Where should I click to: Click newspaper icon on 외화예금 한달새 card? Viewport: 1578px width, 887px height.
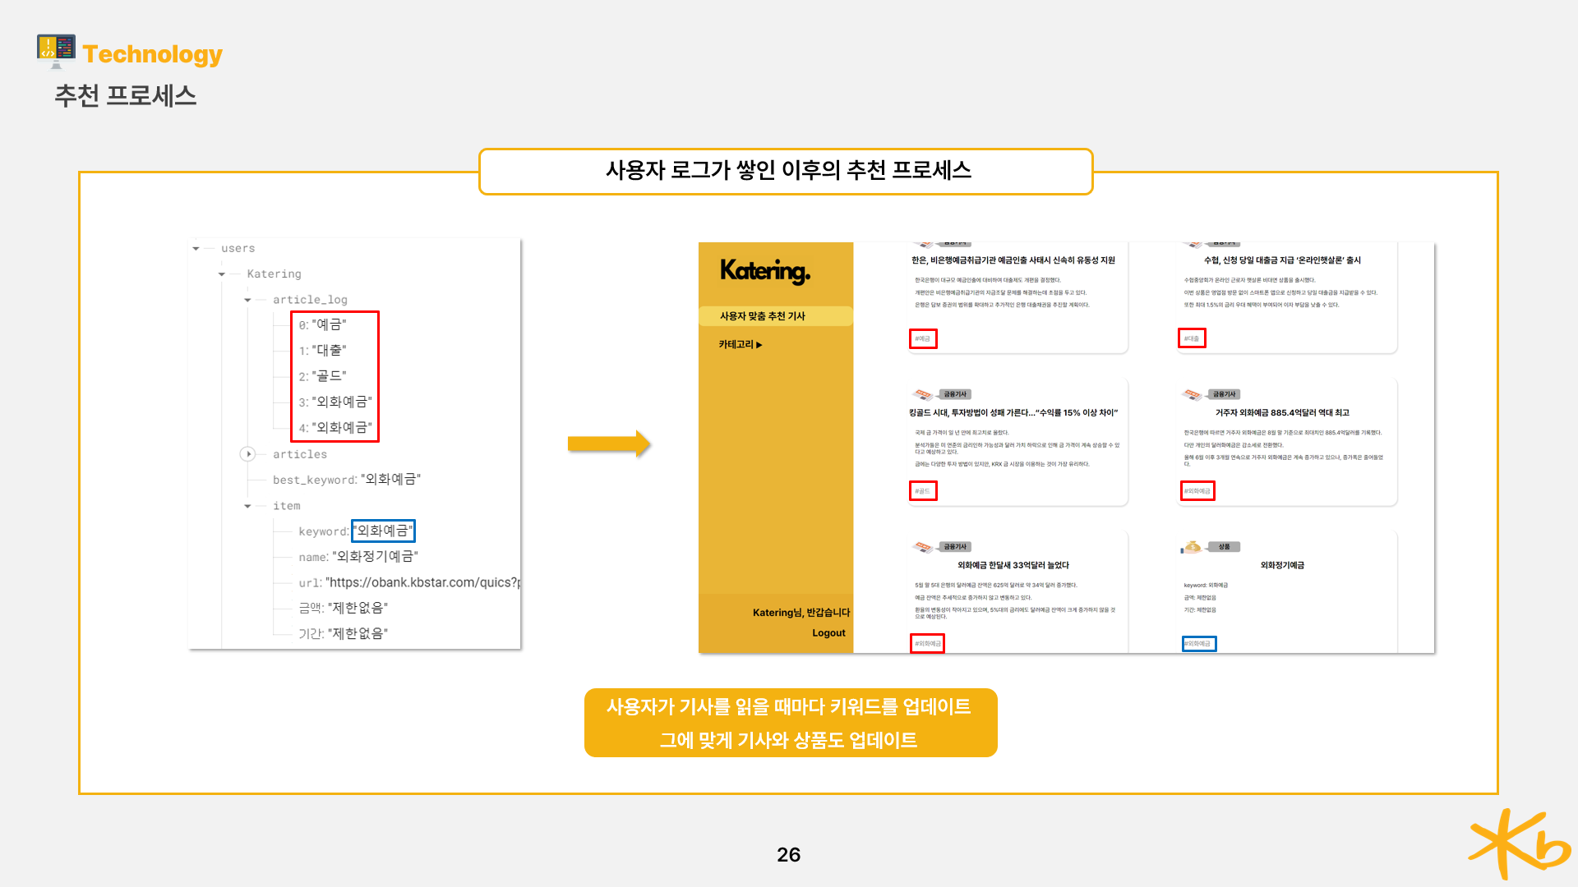(923, 547)
